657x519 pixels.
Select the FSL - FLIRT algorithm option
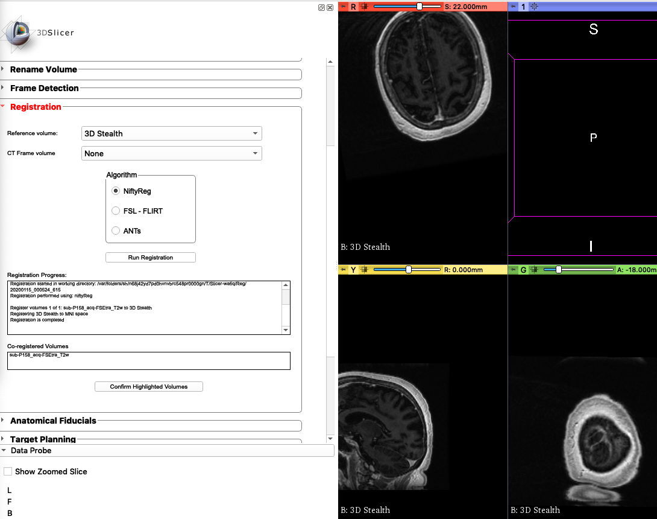(x=116, y=211)
